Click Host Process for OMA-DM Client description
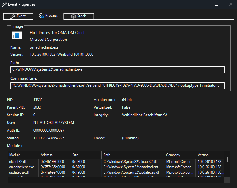The height and width of the screenshot is (188, 237). (x=57, y=33)
